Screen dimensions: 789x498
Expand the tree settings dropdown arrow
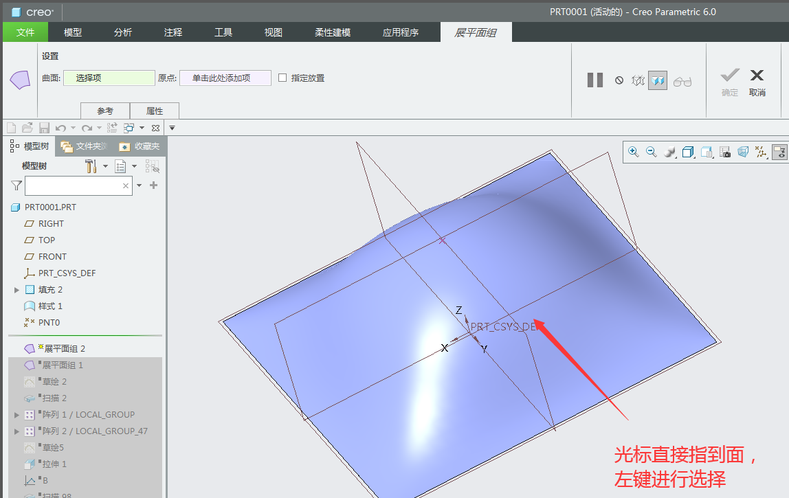click(x=105, y=166)
